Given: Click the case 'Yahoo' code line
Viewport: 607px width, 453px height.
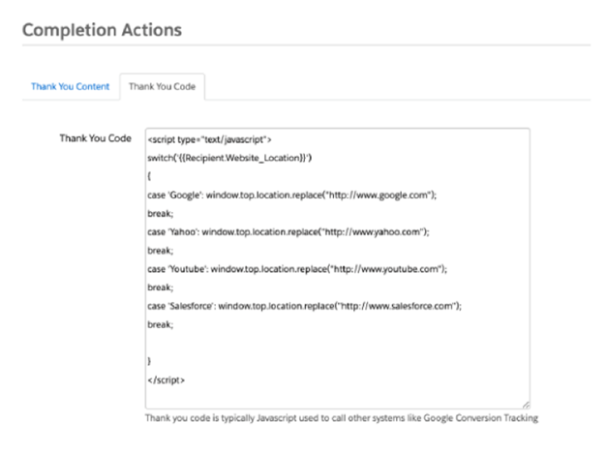Looking at the screenshot, I should (x=288, y=232).
